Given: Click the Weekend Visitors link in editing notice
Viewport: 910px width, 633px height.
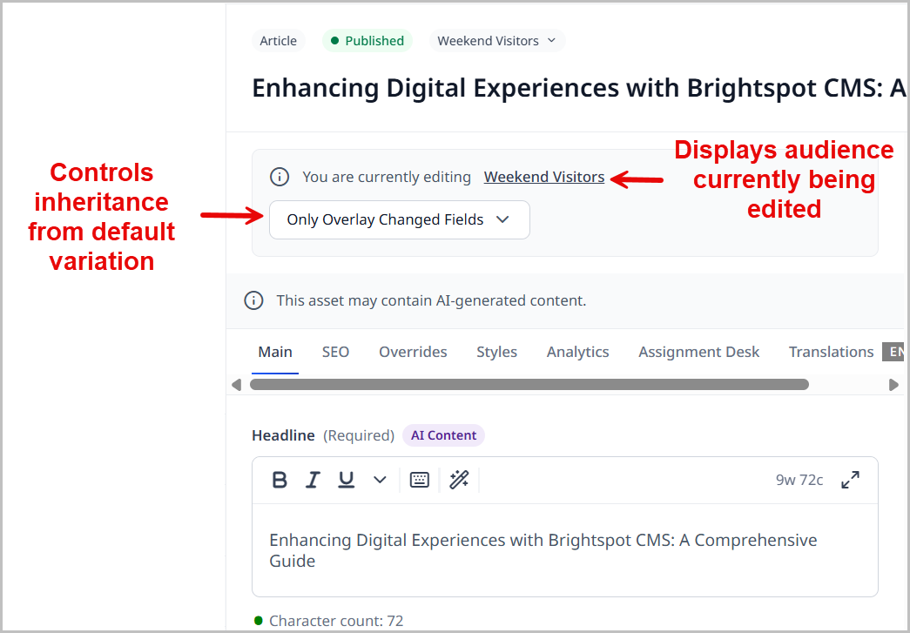Looking at the screenshot, I should point(543,177).
